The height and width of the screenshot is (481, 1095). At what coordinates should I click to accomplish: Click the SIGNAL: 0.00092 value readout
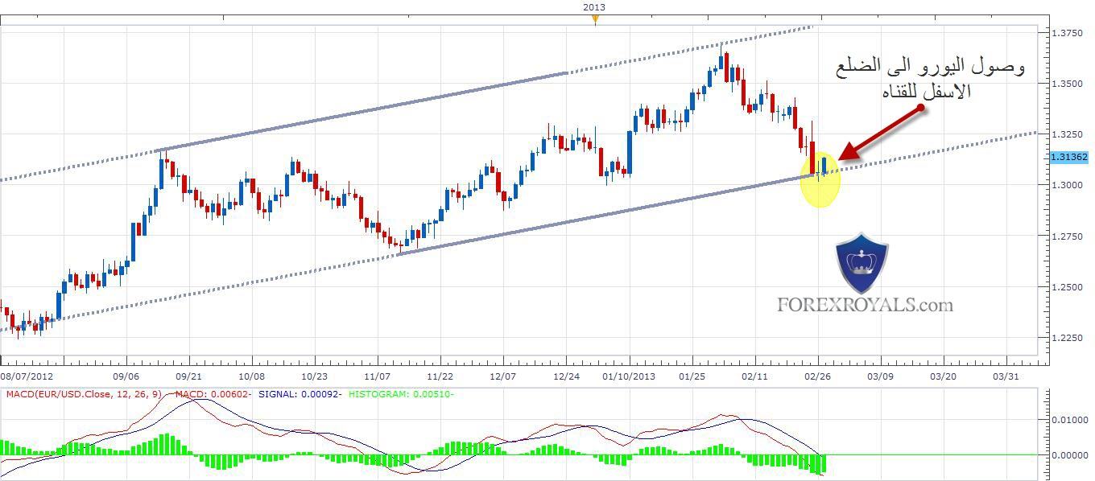click(300, 394)
